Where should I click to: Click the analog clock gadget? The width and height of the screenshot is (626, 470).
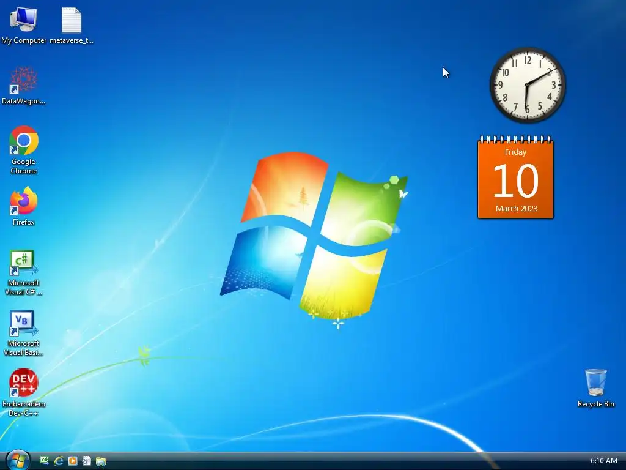point(528,84)
